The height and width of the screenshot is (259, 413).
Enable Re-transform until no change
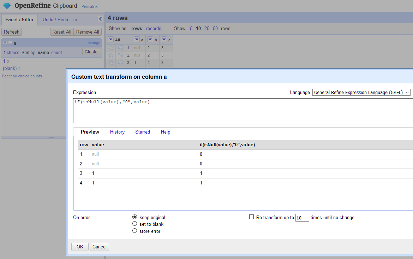[252, 217]
